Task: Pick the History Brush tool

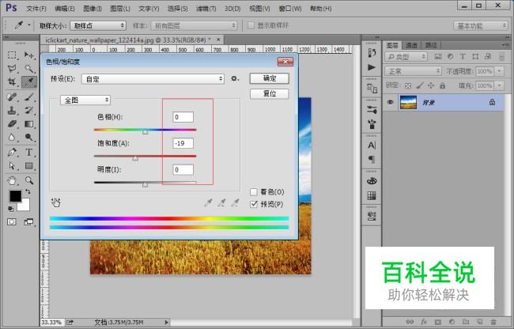Action: 29,111
